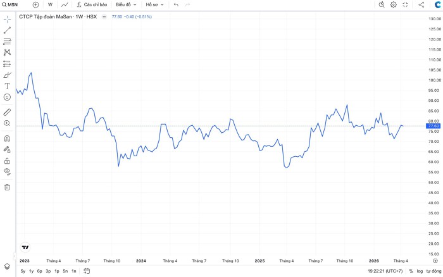Viewport: 443px width, 277px height.
Task: Remove drawings with the trash icon
Action: [x=7, y=187]
